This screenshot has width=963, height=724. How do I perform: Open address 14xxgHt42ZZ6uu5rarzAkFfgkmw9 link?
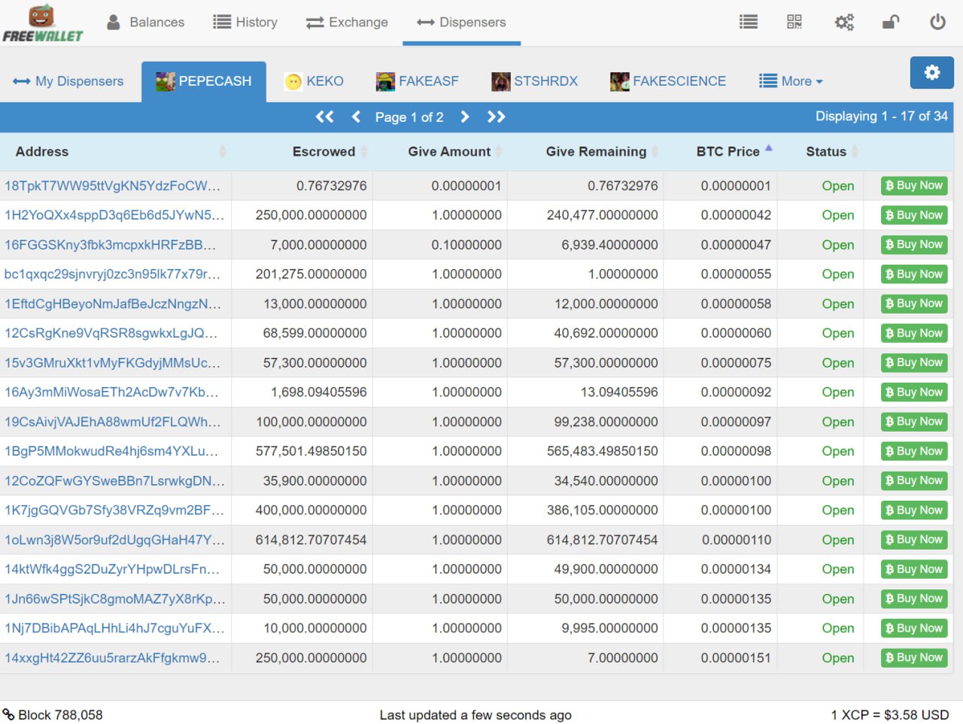pyautogui.click(x=112, y=658)
